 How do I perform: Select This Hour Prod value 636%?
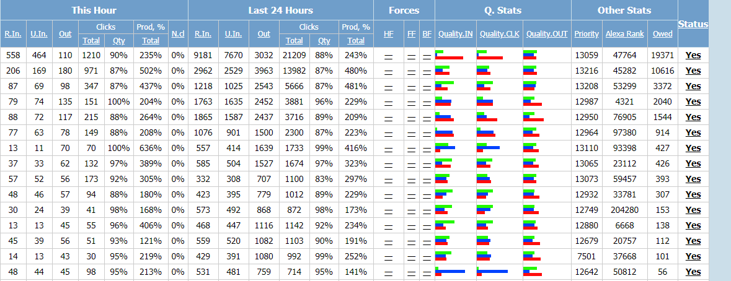[x=151, y=148]
